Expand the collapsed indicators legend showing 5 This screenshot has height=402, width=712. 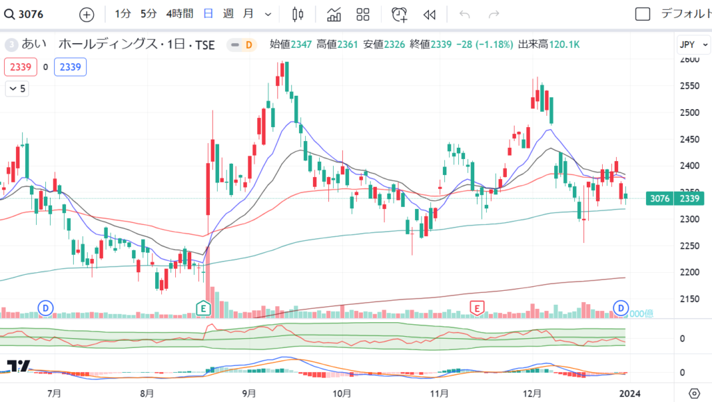pyautogui.click(x=17, y=89)
